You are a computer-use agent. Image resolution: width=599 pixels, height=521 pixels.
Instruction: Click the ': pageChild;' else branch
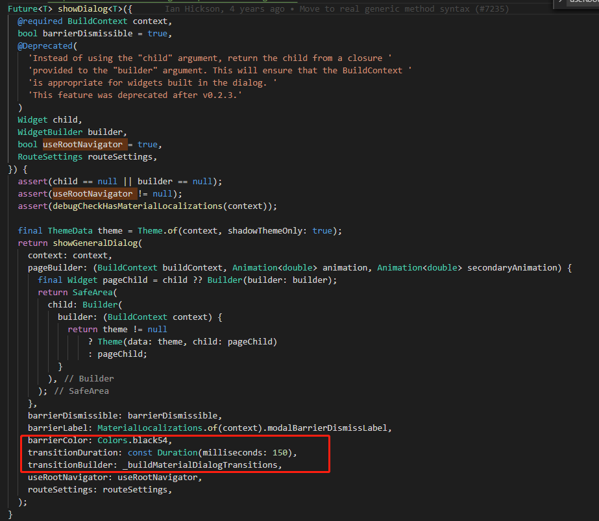[x=117, y=354]
